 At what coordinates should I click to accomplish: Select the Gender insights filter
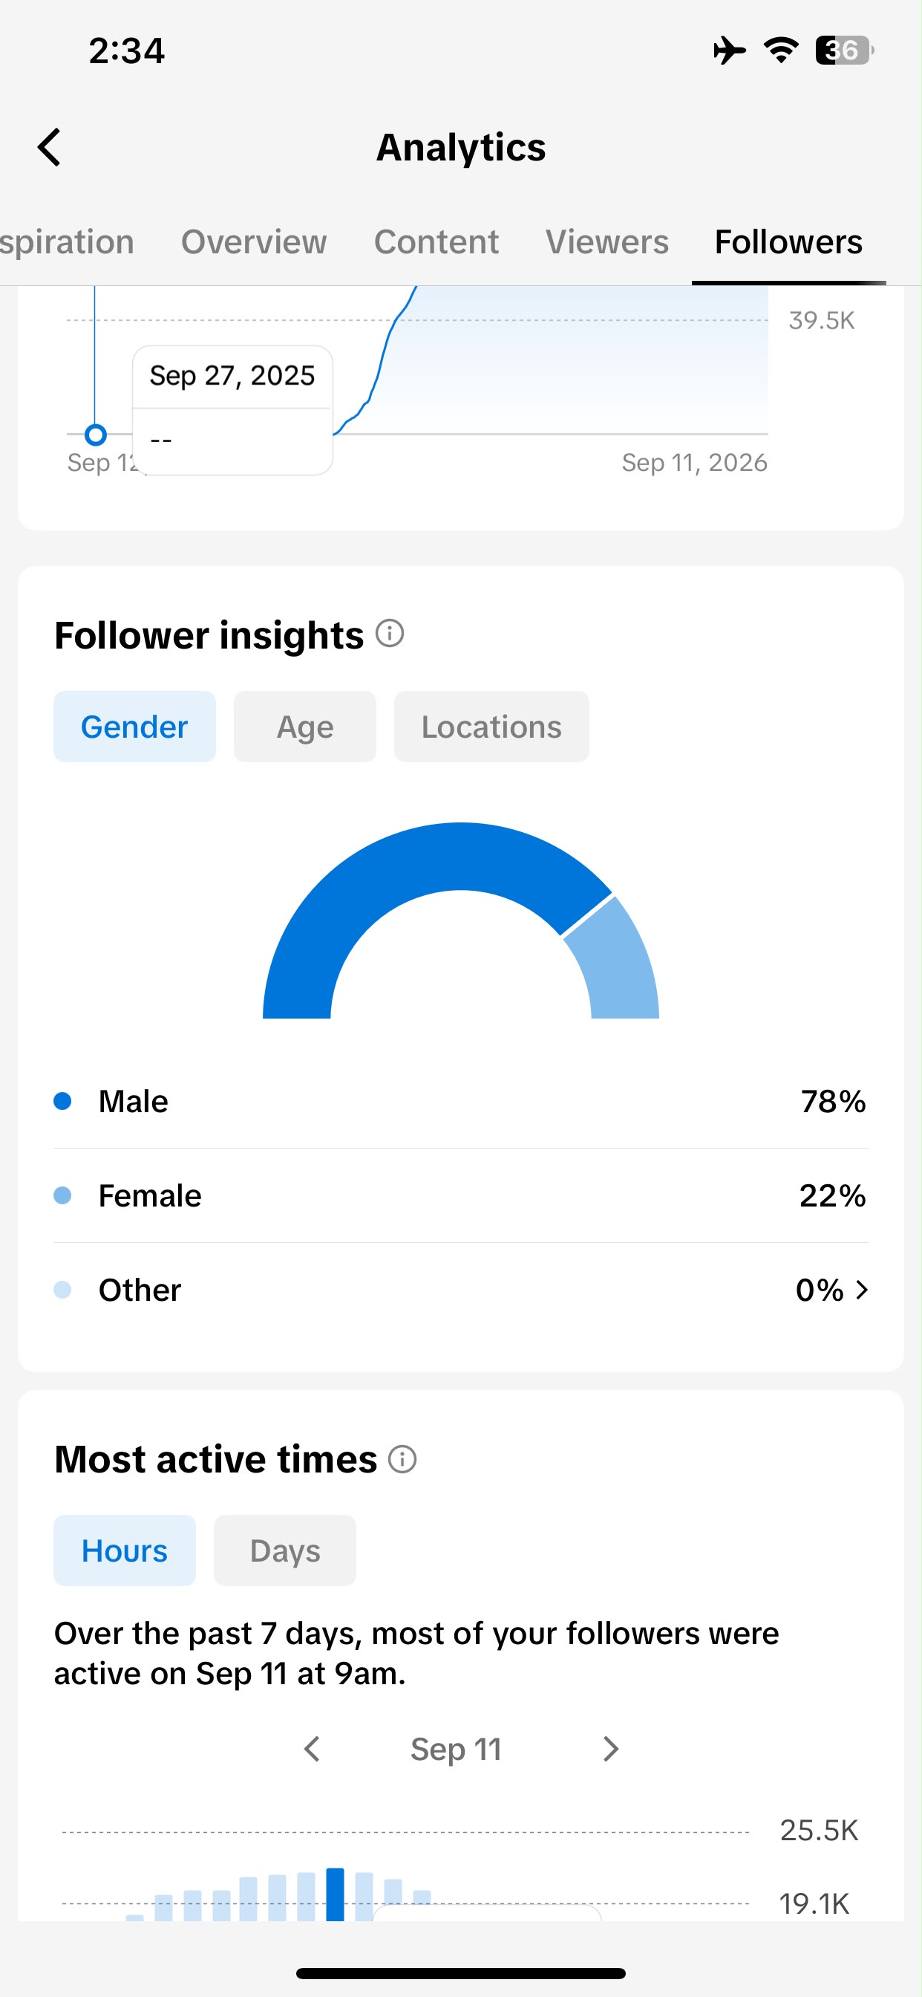(x=135, y=727)
